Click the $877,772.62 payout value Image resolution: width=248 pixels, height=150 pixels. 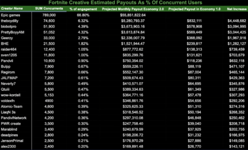(133, 49)
